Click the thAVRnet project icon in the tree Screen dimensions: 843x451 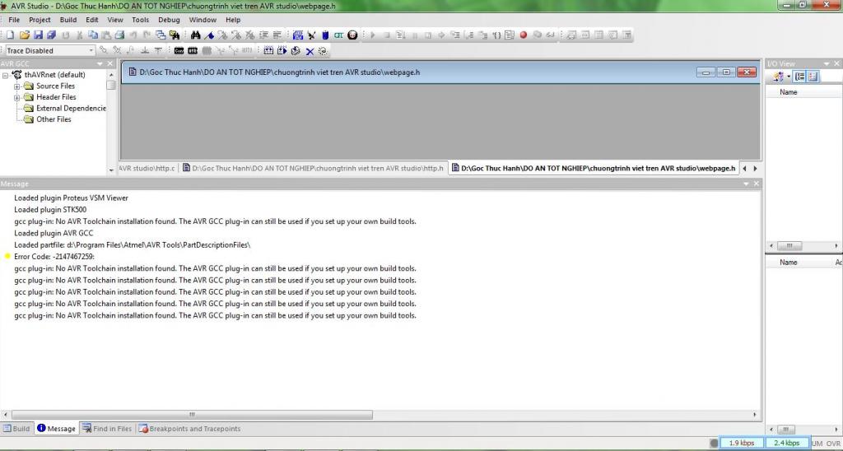coord(17,75)
